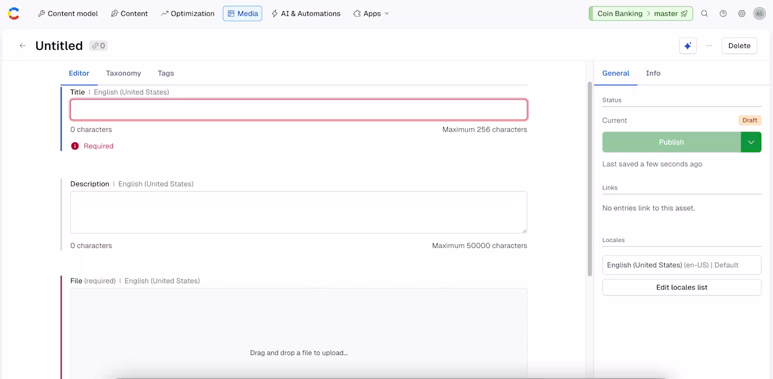Click the rocket icon next to master
This screenshot has width=773, height=379.
(x=684, y=13)
